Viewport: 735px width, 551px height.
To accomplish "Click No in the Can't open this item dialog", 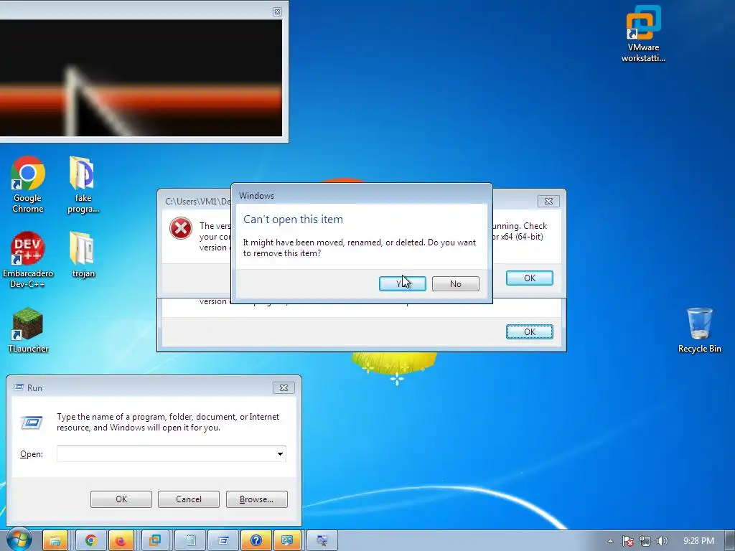I will [455, 283].
